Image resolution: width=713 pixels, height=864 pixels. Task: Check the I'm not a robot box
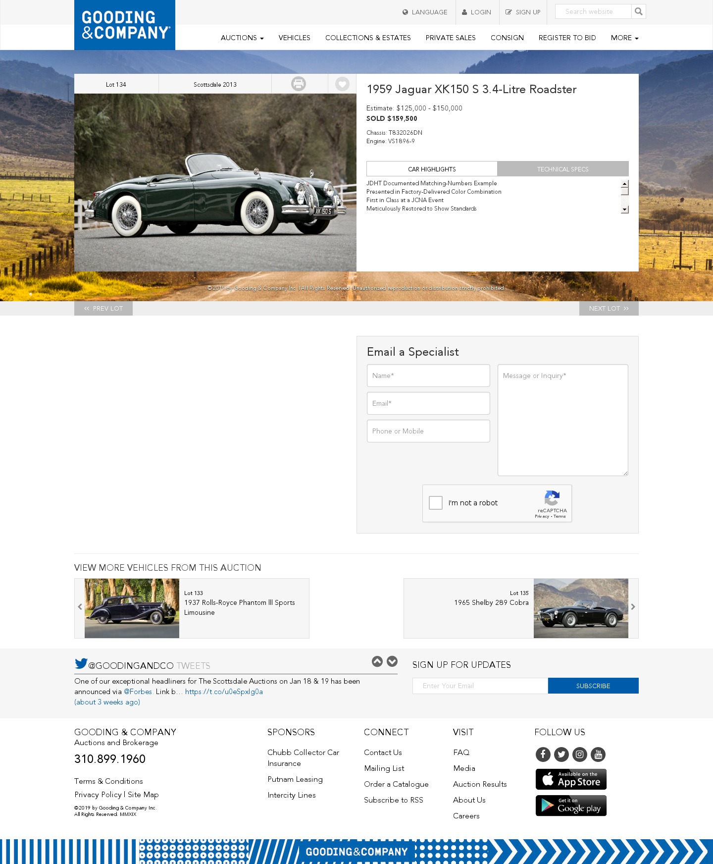point(436,503)
